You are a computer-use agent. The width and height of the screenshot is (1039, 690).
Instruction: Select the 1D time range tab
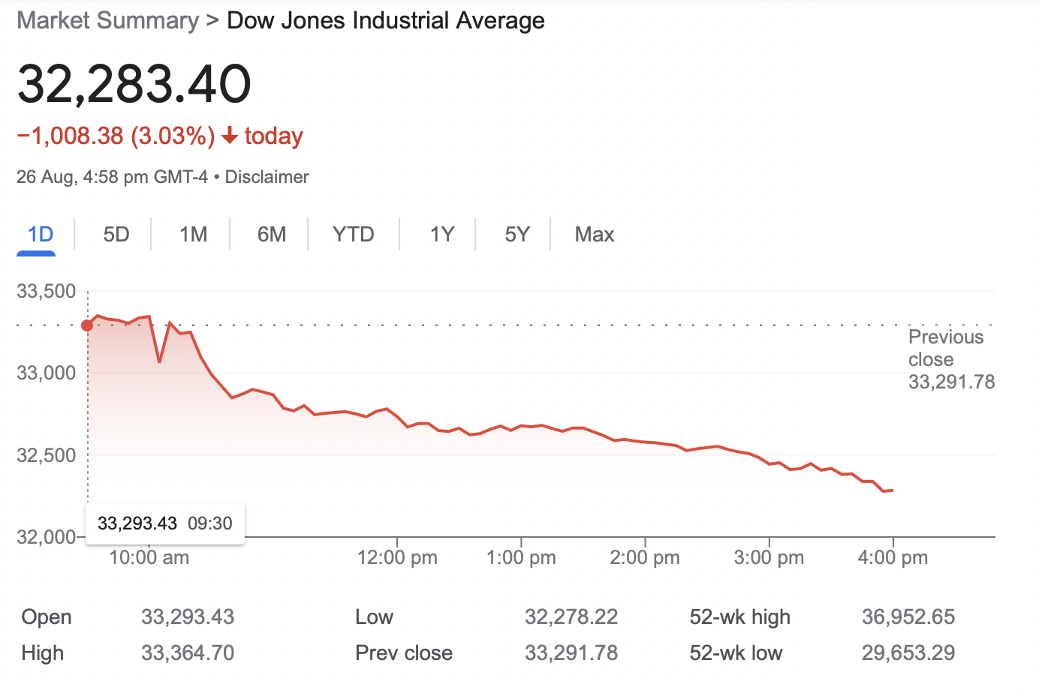pyautogui.click(x=41, y=235)
